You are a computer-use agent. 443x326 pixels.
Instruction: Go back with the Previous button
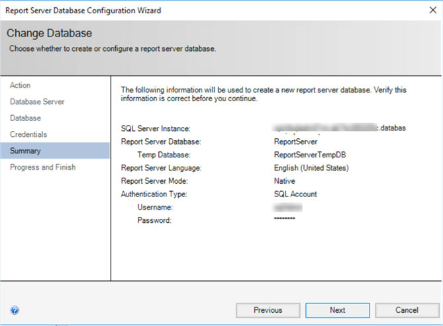268,310
